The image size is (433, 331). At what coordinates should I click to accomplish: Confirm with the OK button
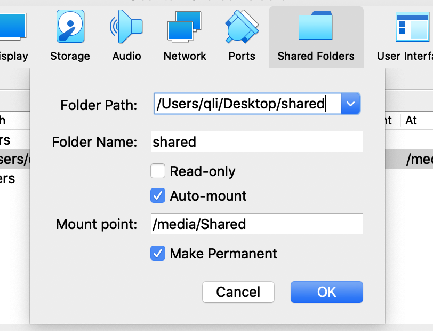pyautogui.click(x=326, y=292)
